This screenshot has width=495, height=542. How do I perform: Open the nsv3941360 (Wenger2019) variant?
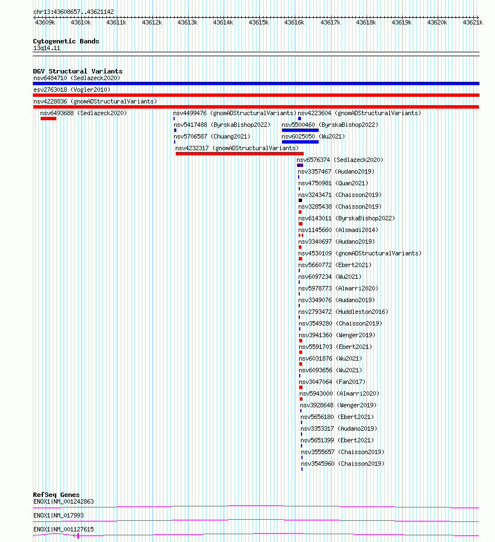(337, 336)
